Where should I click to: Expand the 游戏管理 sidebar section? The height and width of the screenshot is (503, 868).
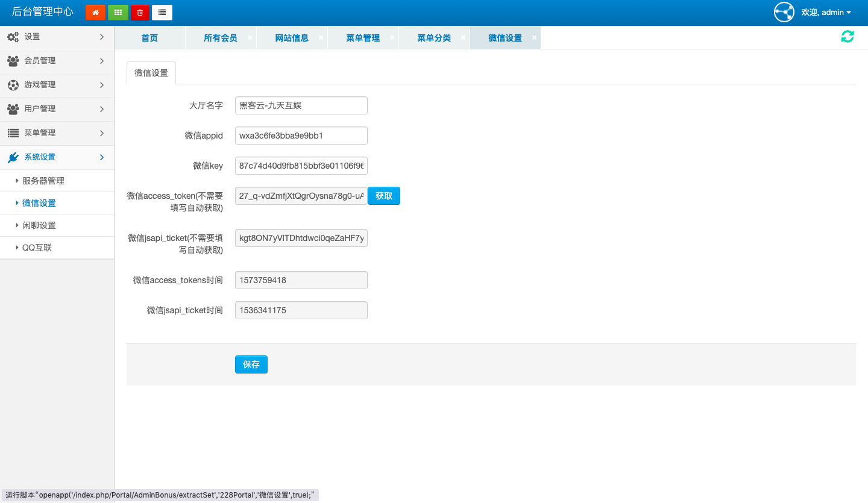[x=57, y=85]
